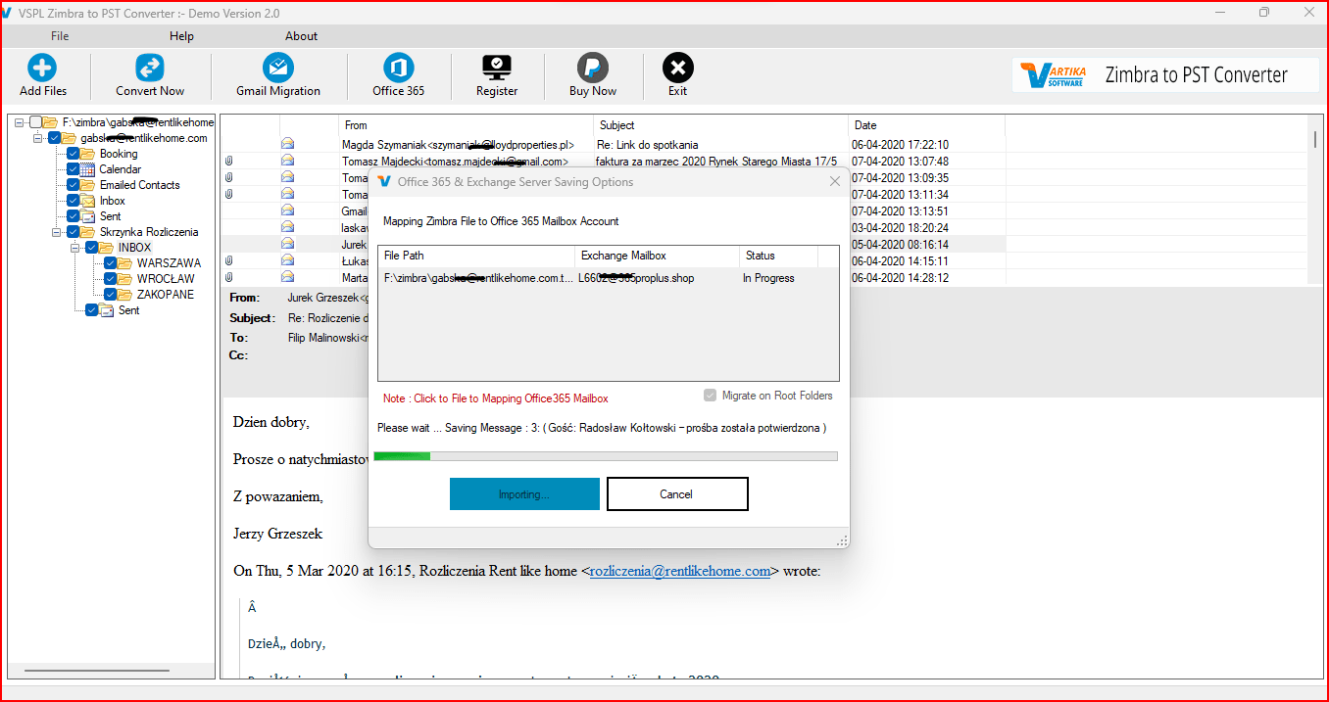Click the Calendar folder icon in tree
Image resolution: width=1329 pixels, height=702 pixels.
[x=89, y=169]
